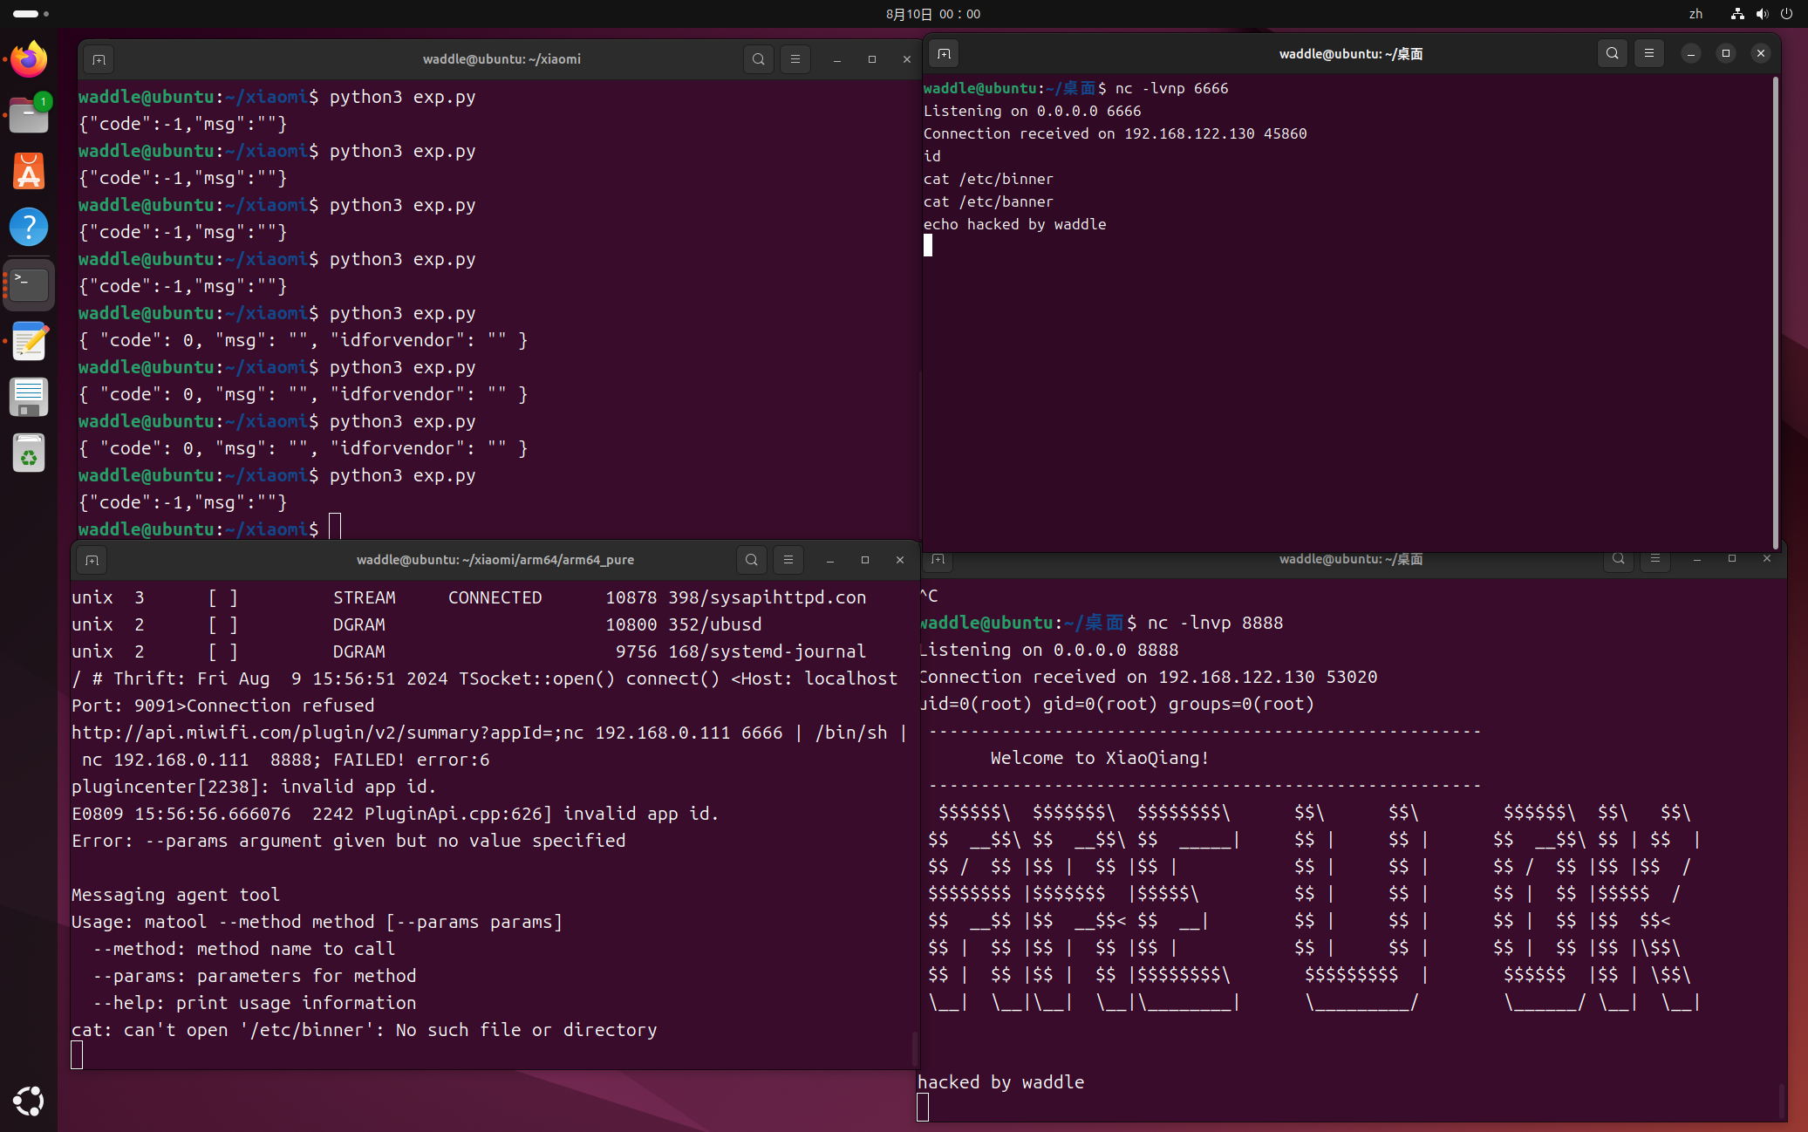This screenshot has width=1808, height=1132.
Task: Click 'Messaging agent tool' text
Action: coord(175,895)
